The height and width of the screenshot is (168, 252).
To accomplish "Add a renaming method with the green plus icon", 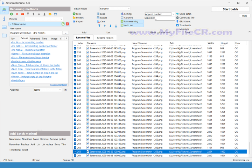I will tap(12, 14).
